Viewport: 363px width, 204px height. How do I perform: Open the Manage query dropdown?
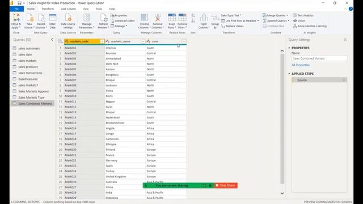(x=119, y=26)
